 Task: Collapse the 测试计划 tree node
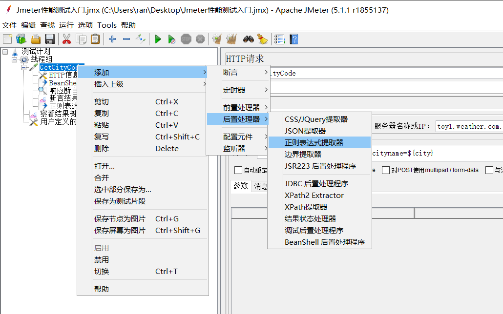[5, 52]
